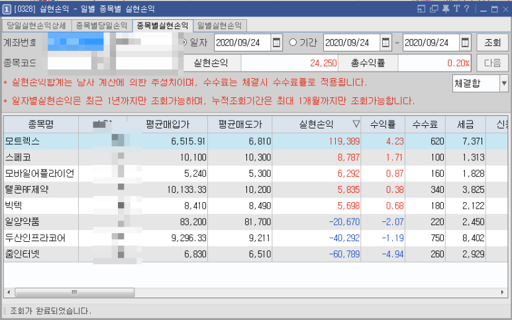
Task: Click the period end date input field
Action: point(431,42)
